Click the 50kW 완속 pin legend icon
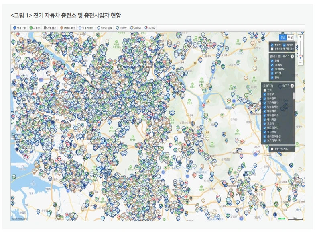315x232 pixels. pyautogui.click(x=99, y=28)
